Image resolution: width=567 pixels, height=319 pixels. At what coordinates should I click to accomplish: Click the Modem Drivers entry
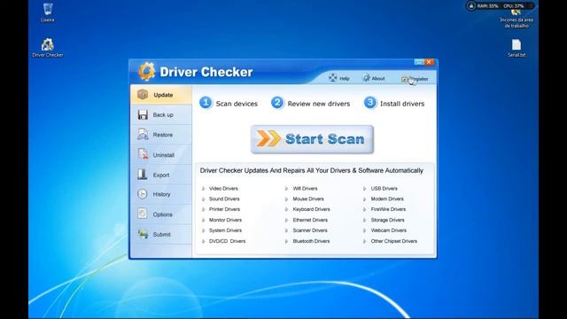click(x=387, y=198)
